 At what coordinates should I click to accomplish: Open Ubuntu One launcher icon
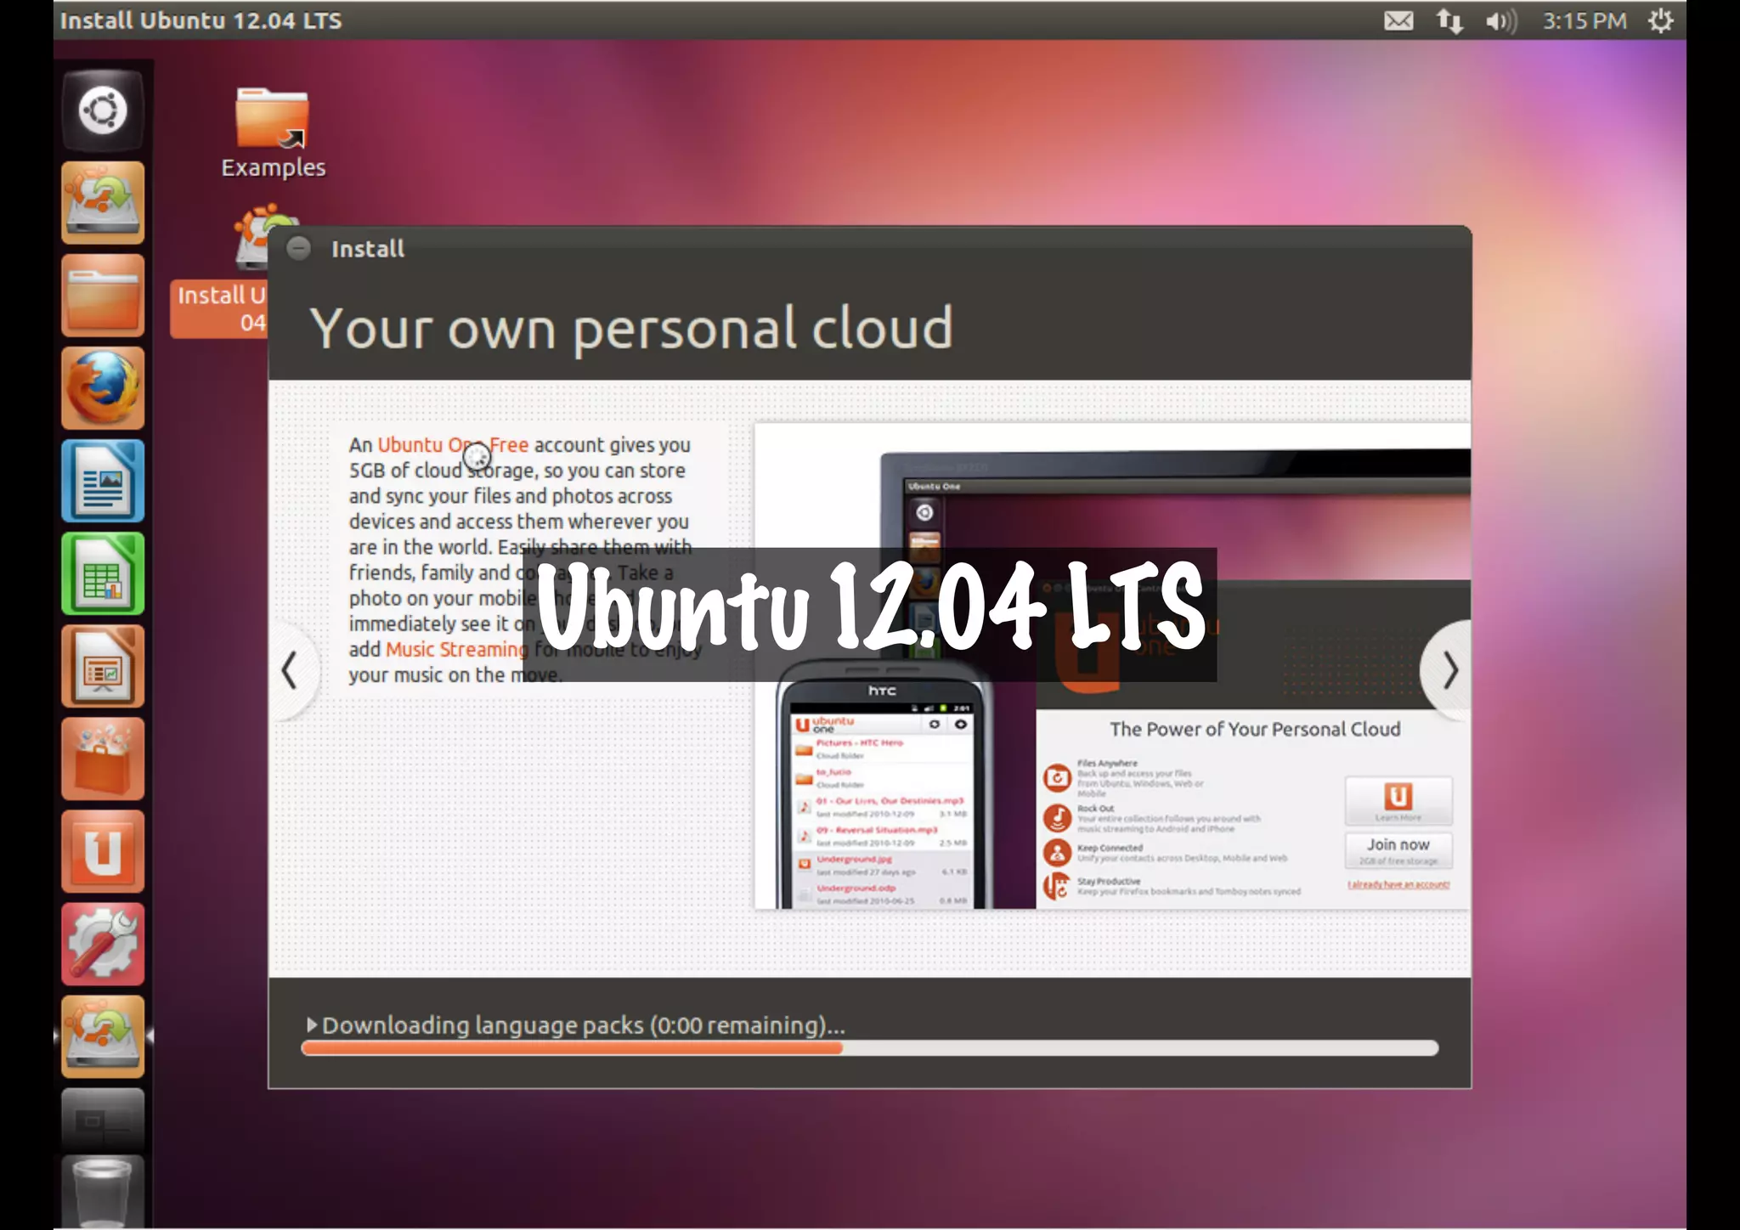(x=103, y=851)
